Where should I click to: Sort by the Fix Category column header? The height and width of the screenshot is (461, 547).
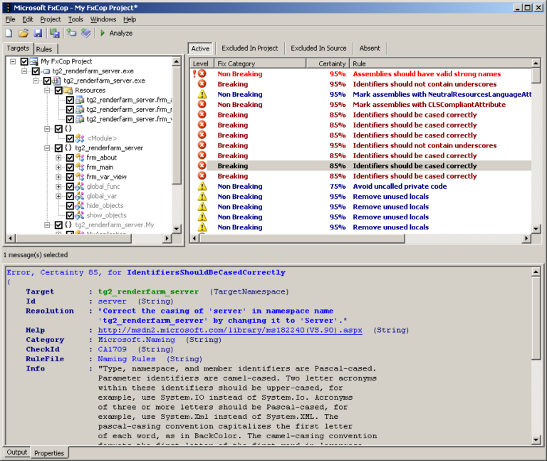tap(259, 63)
